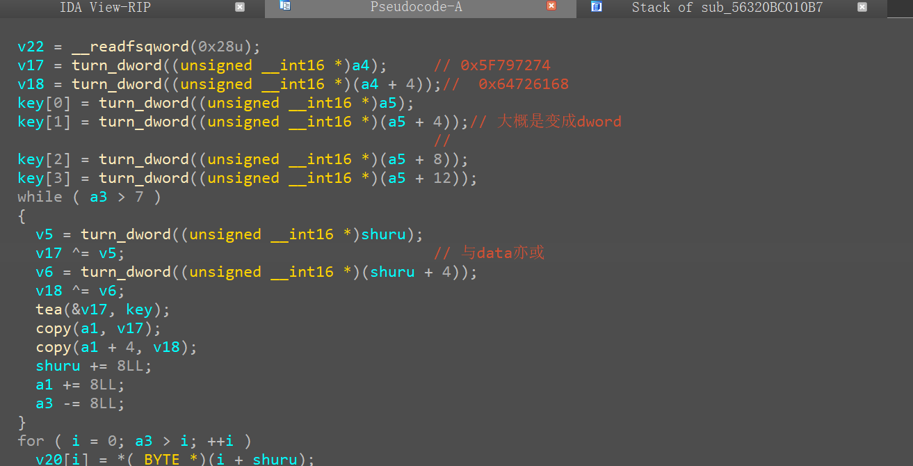Click the Stack of sub_56320BC010B7 tab icon
913x466 pixels.
[x=596, y=6]
